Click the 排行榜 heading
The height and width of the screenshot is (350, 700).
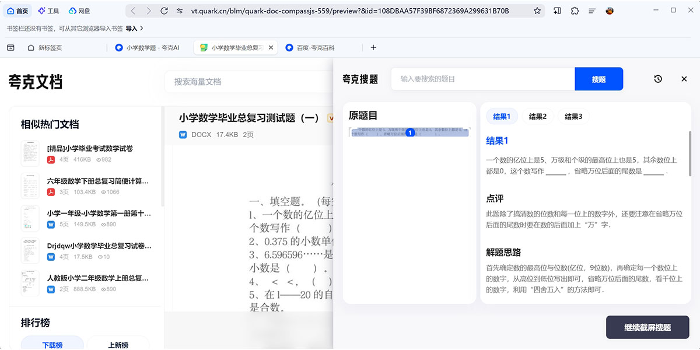(36, 323)
